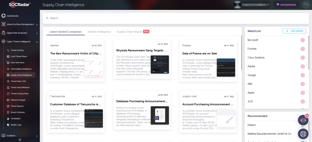Click Cisco Systems in WatchList

(256, 57)
